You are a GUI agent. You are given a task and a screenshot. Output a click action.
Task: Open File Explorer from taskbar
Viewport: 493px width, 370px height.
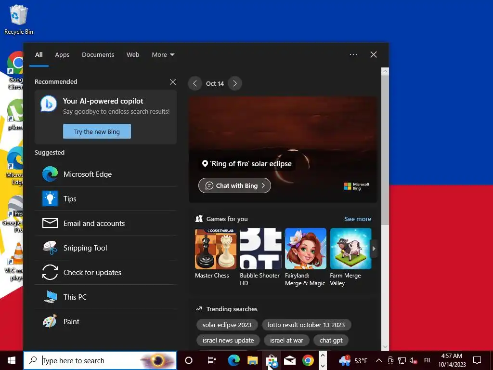(x=252, y=360)
